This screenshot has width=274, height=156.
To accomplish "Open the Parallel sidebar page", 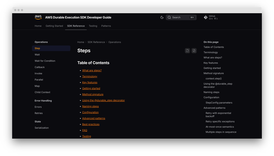I will pyautogui.click(x=39, y=80).
